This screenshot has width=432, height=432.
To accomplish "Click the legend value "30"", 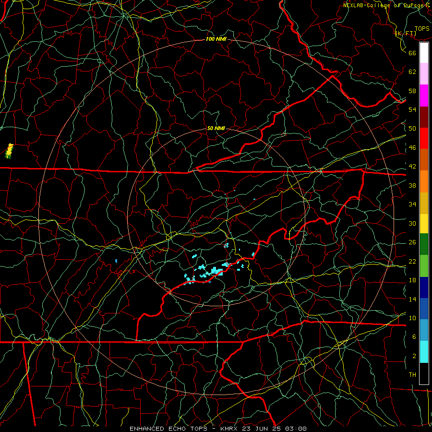I will [412, 223].
